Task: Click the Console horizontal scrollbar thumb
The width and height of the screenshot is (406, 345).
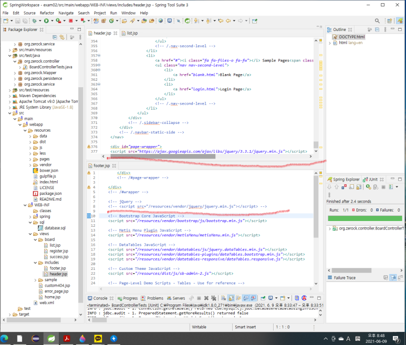Action: pyautogui.click(x=99, y=320)
